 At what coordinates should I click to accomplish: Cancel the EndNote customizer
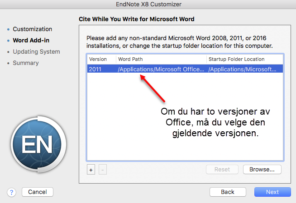pyautogui.click(x=38, y=192)
